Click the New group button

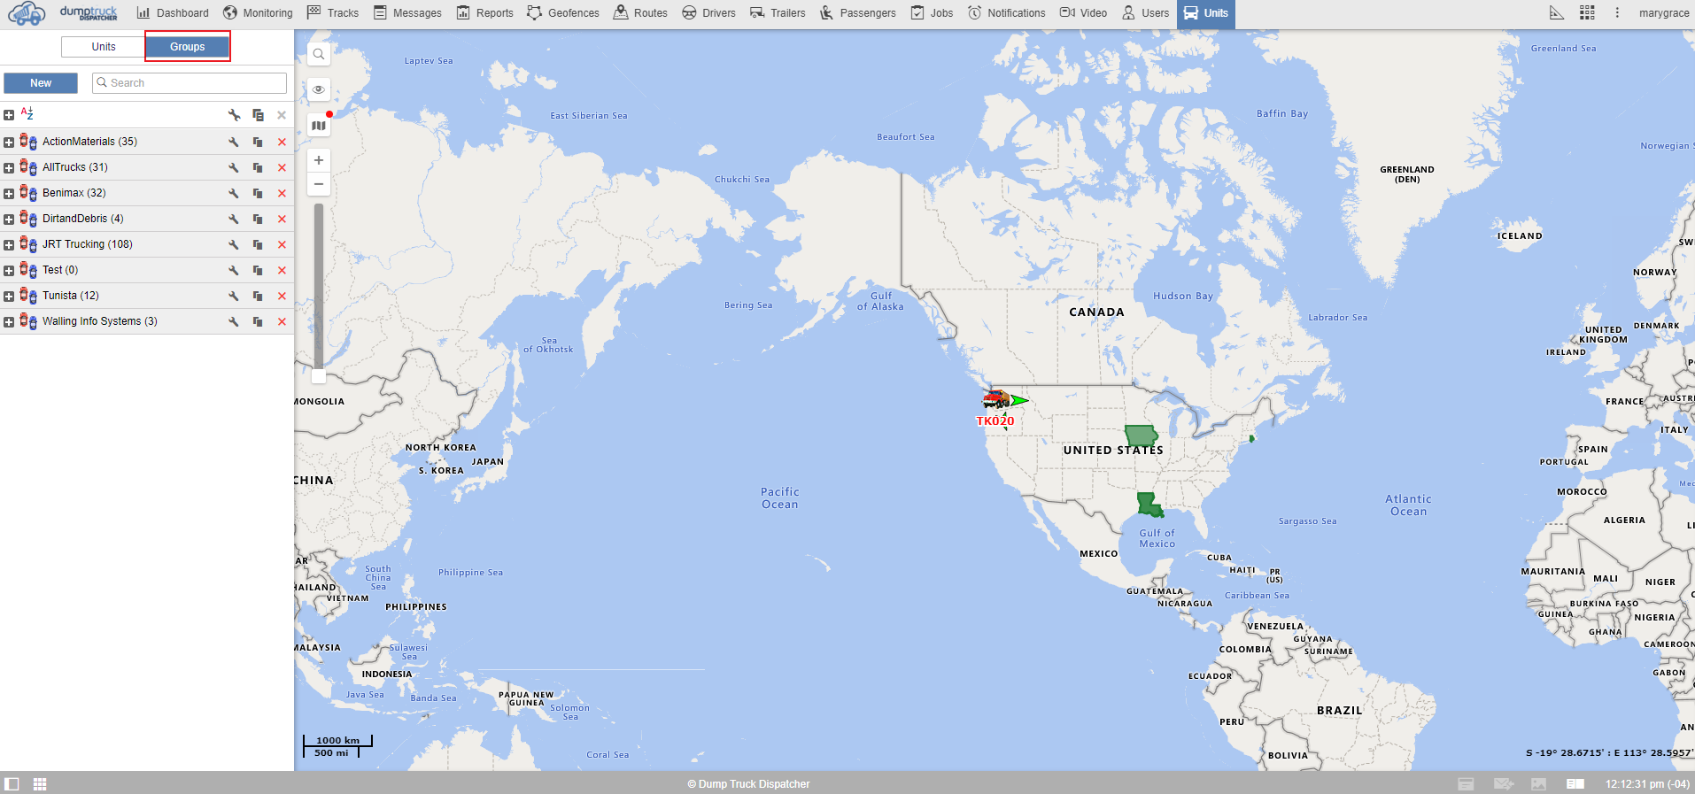[41, 83]
